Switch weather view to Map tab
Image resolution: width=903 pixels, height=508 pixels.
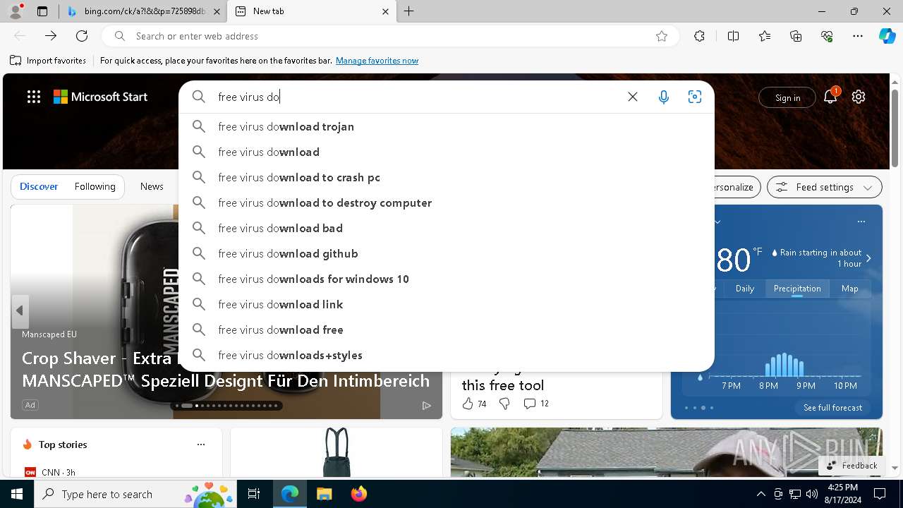pos(850,289)
